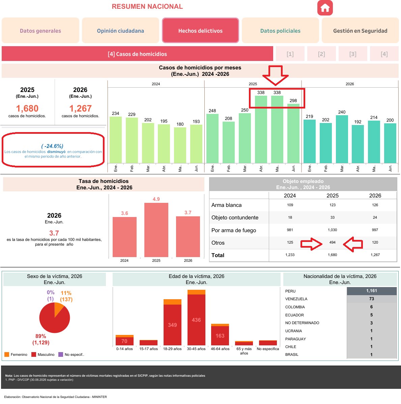Screen dimensions: 401x404
Task: Click the BRASIL nationality row
Action: 341,354
